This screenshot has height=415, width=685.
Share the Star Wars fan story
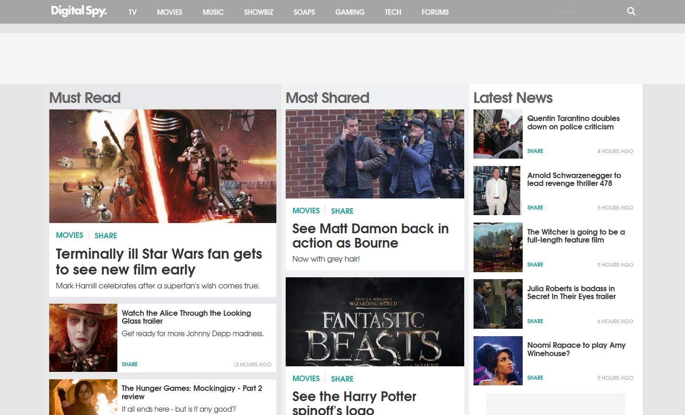tap(105, 236)
